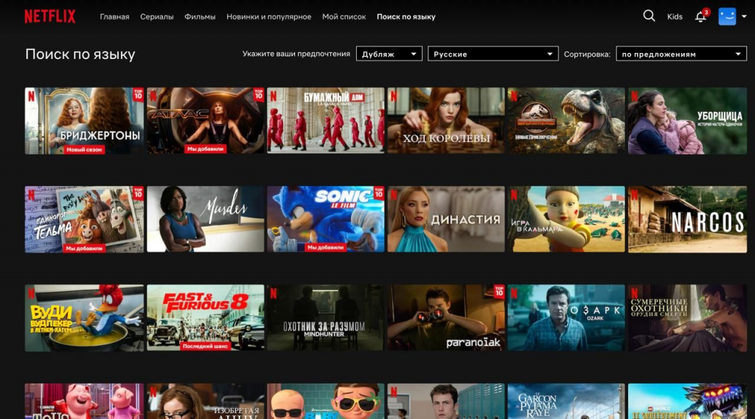Open the blue profile avatar menu
The image size is (755, 419).
[727, 16]
